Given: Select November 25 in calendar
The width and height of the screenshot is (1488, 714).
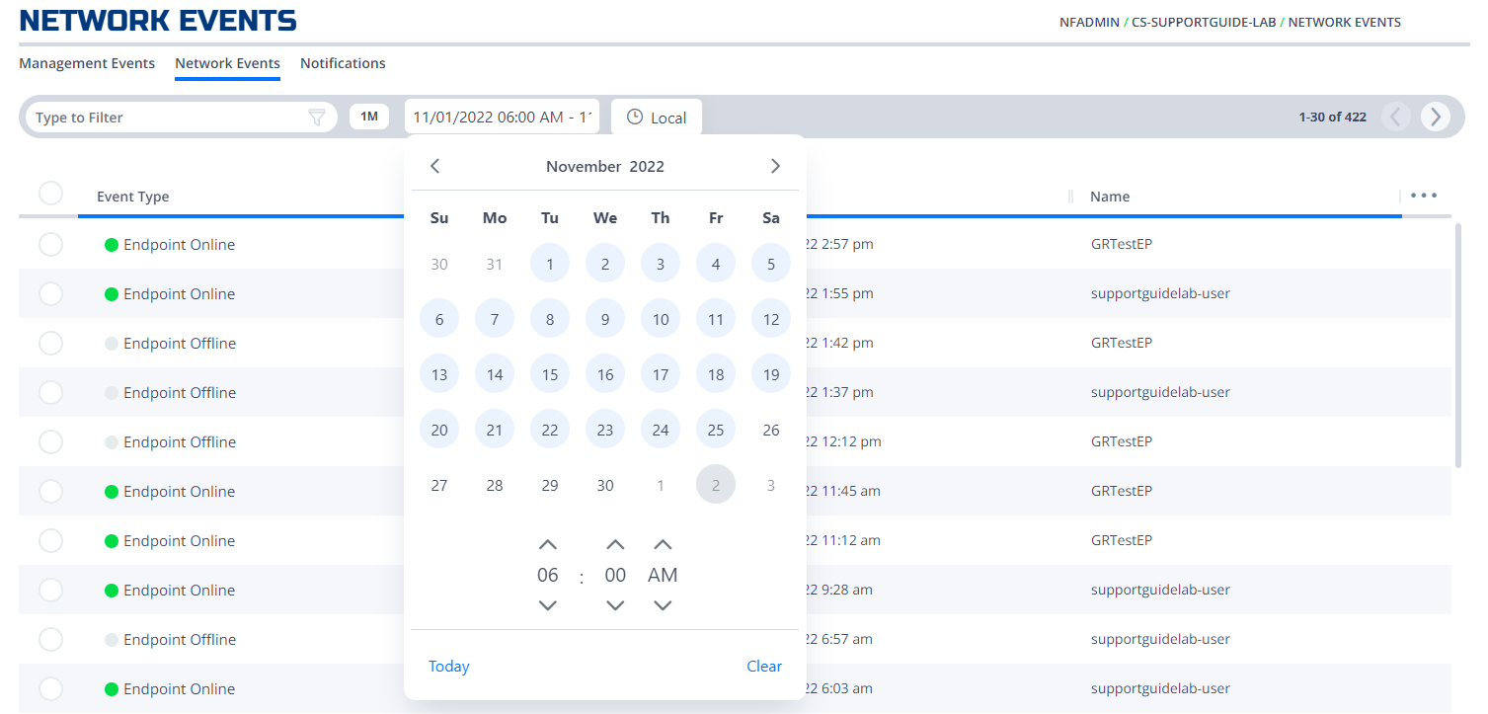Looking at the screenshot, I should pyautogui.click(x=716, y=430).
